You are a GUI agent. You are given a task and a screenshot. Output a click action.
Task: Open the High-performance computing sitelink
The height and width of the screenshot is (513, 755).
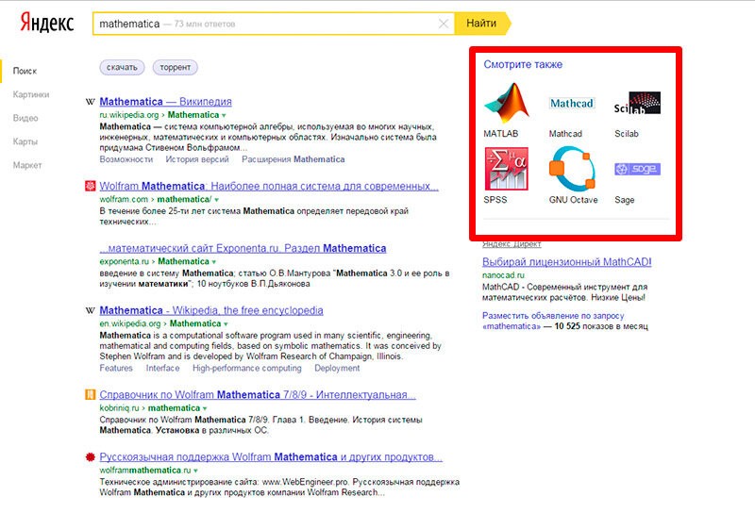coord(247,368)
